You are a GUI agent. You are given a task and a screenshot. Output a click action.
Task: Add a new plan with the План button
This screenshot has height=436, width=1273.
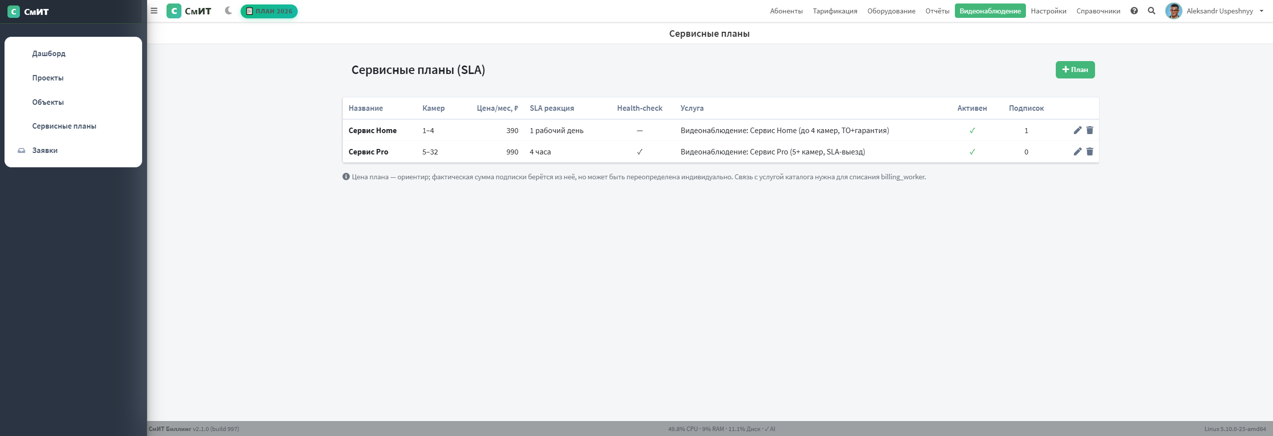click(x=1075, y=70)
